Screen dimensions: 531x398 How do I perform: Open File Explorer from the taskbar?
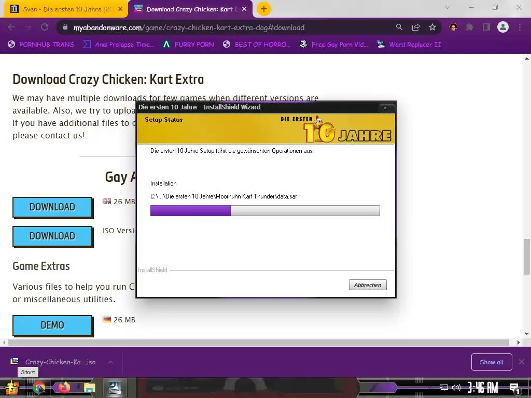tap(90, 388)
